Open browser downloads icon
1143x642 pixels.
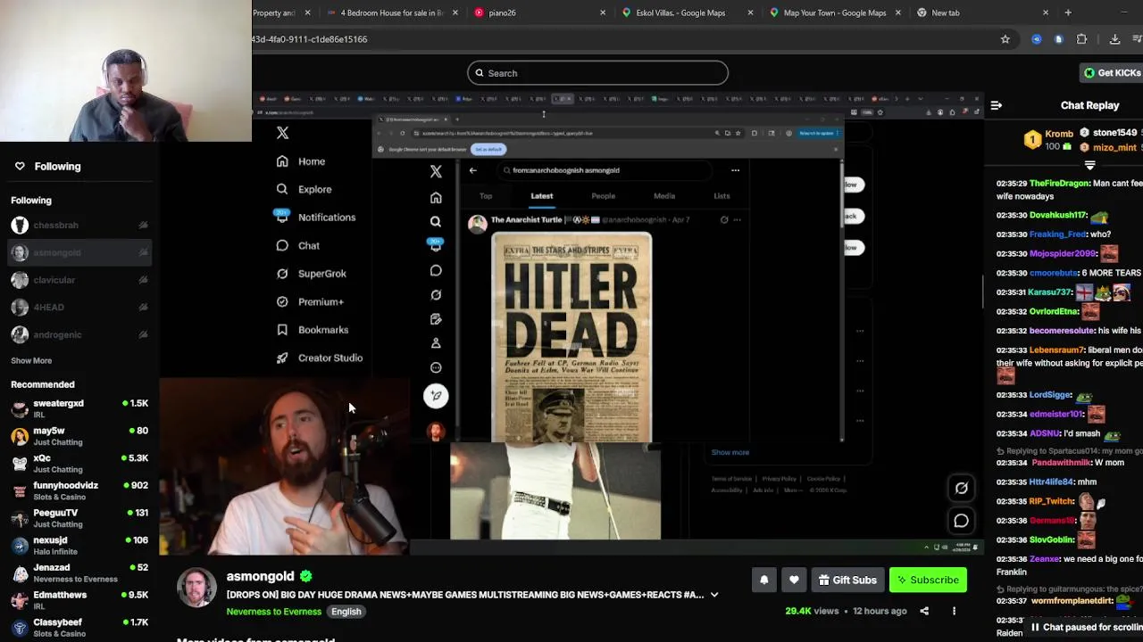pyautogui.click(x=1114, y=39)
